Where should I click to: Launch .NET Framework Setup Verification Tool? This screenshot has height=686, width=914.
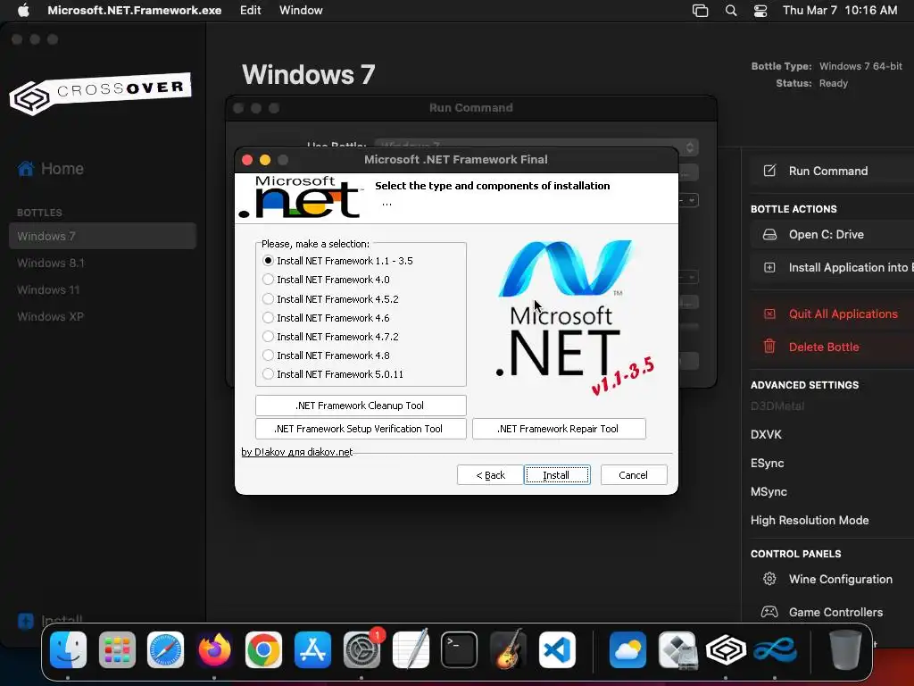(x=361, y=429)
